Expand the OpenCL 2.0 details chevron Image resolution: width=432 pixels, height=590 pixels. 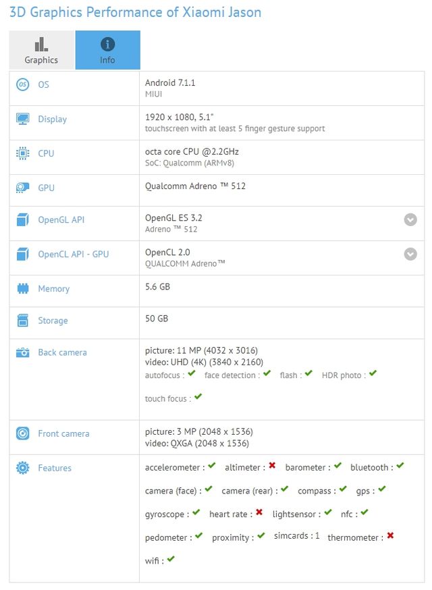[410, 254]
